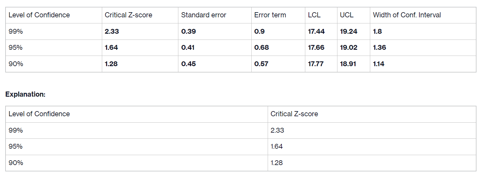Click the Explanation heading
The height and width of the screenshot is (184, 483).
25,94
